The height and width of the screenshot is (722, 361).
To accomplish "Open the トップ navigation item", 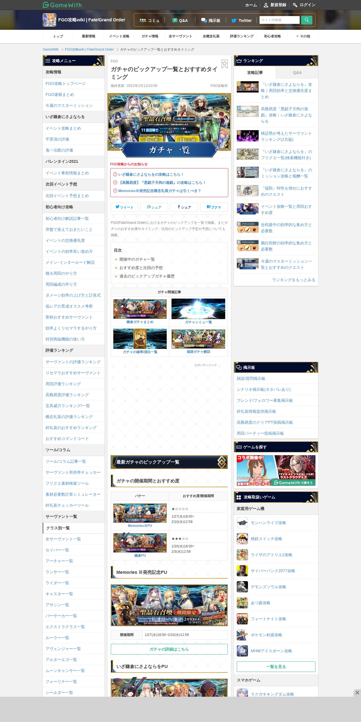I will pyautogui.click(x=58, y=37).
